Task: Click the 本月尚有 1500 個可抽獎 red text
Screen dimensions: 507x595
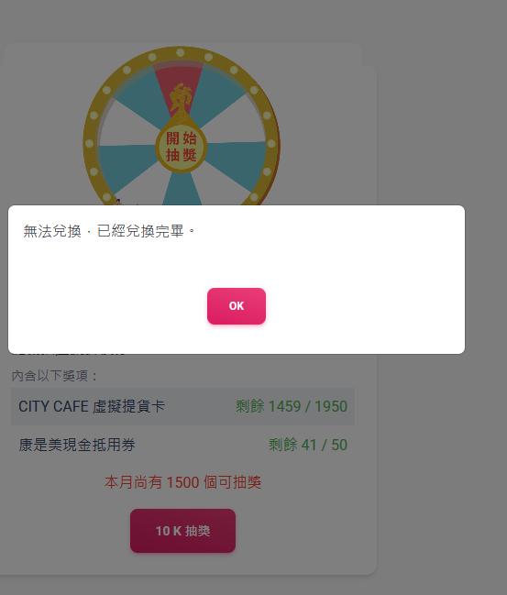Action: 183,482
